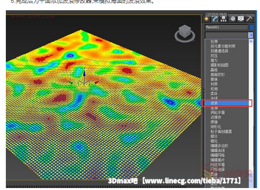Open the Display panel monitor icon
Image resolution: width=260 pixels, height=190 pixels.
click(241, 19)
